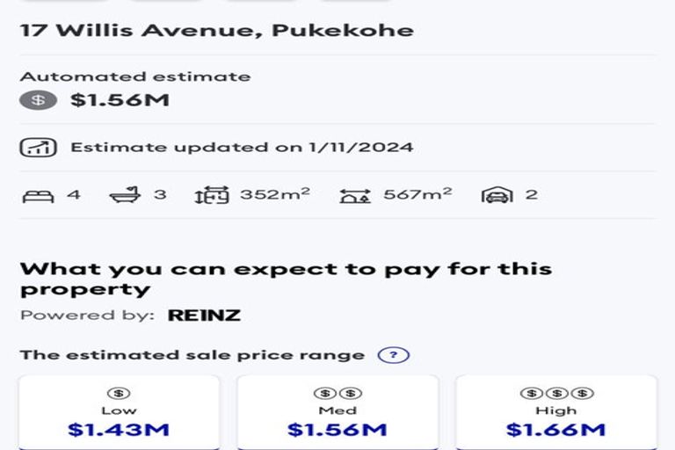Screen dimensions: 675x450
Task: Click the Estimate updated on 1/11/2024 text
Action: (242, 148)
